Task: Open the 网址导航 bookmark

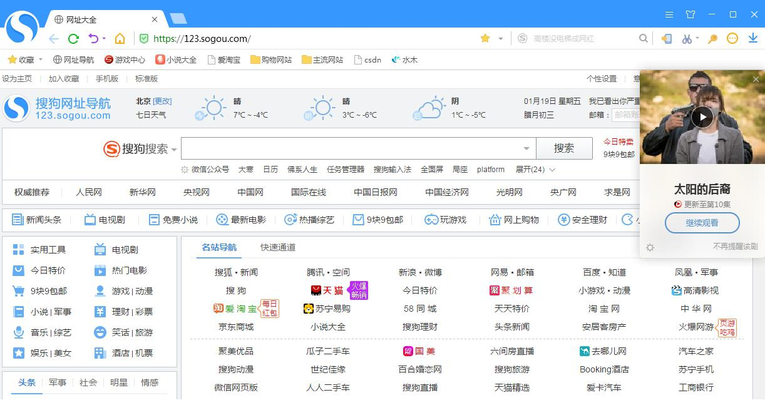Action: point(73,60)
